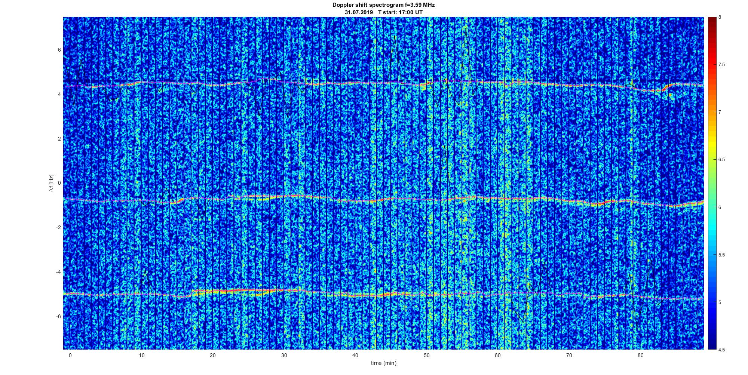This screenshot has width=748, height=375.
Task: Click the title "Doppler shift spectrogram f=3.59 MHz"
Action: pyautogui.click(x=384, y=5)
